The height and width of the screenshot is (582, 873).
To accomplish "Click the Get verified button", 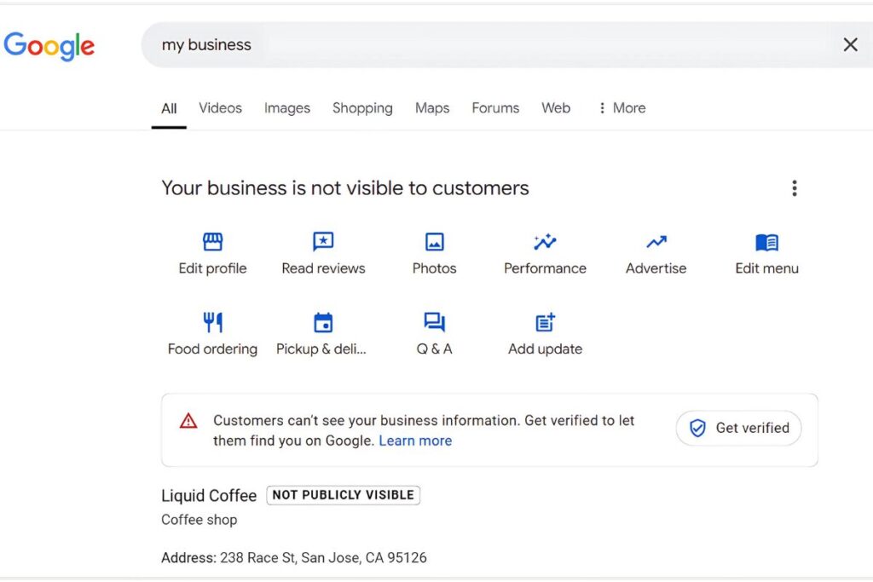I will coord(739,428).
